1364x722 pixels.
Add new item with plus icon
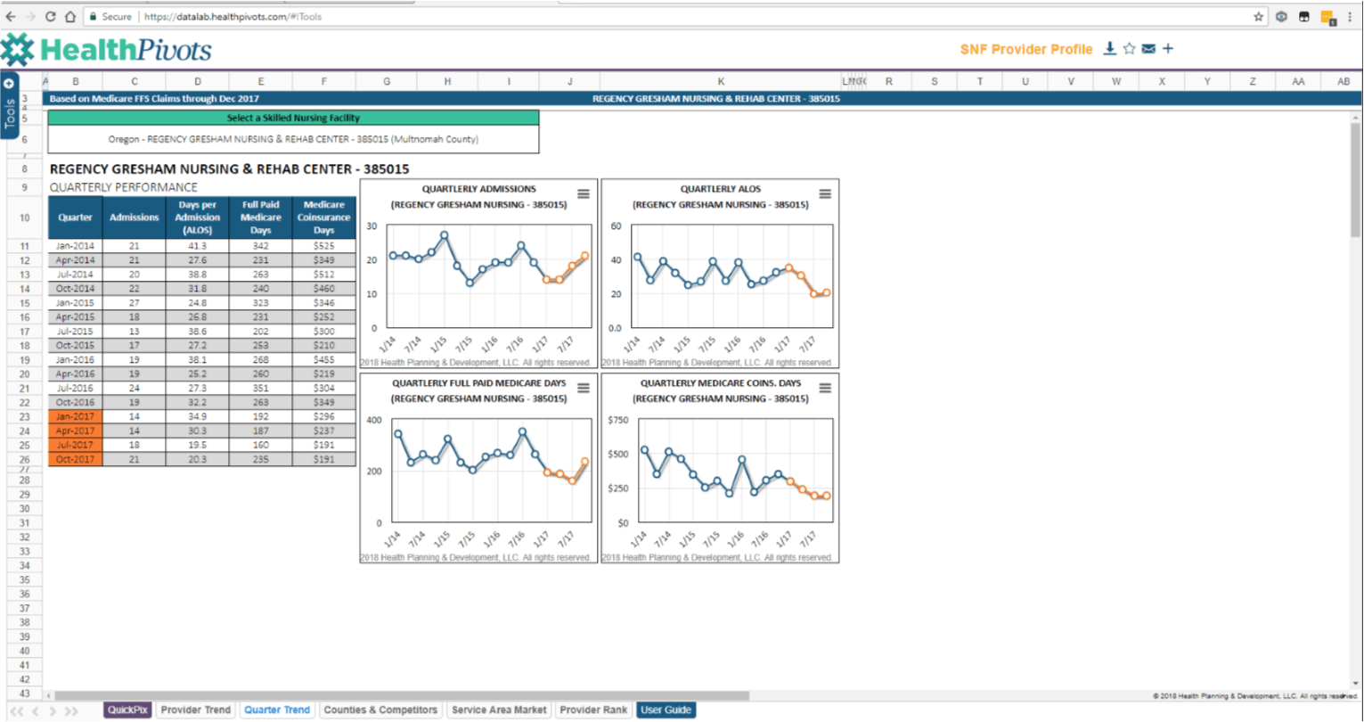pos(1168,49)
